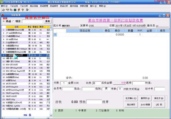Click the 3 门诊操作 category label
Image resolution: width=171 pixels, height=119 pixels.
[x=102, y=111]
